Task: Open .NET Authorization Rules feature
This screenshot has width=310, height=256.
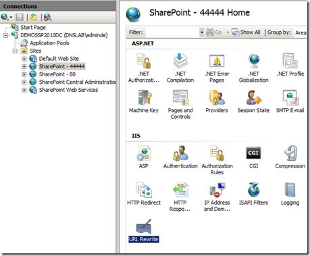Action: click(x=144, y=68)
